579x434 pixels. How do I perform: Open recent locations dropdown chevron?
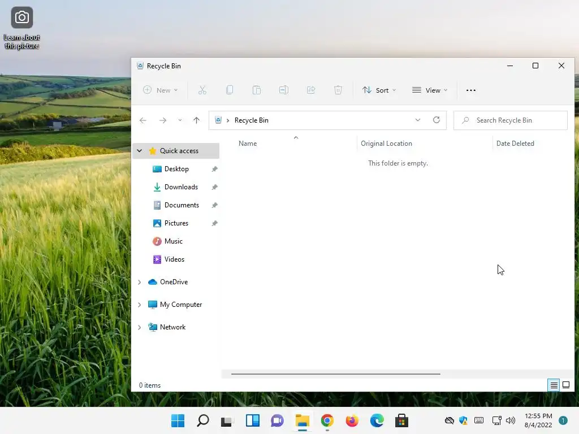tap(180, 120)
